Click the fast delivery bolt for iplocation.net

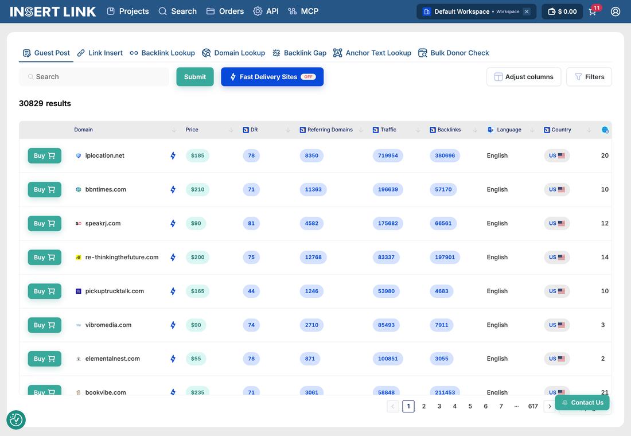click(x=173, y=155)
